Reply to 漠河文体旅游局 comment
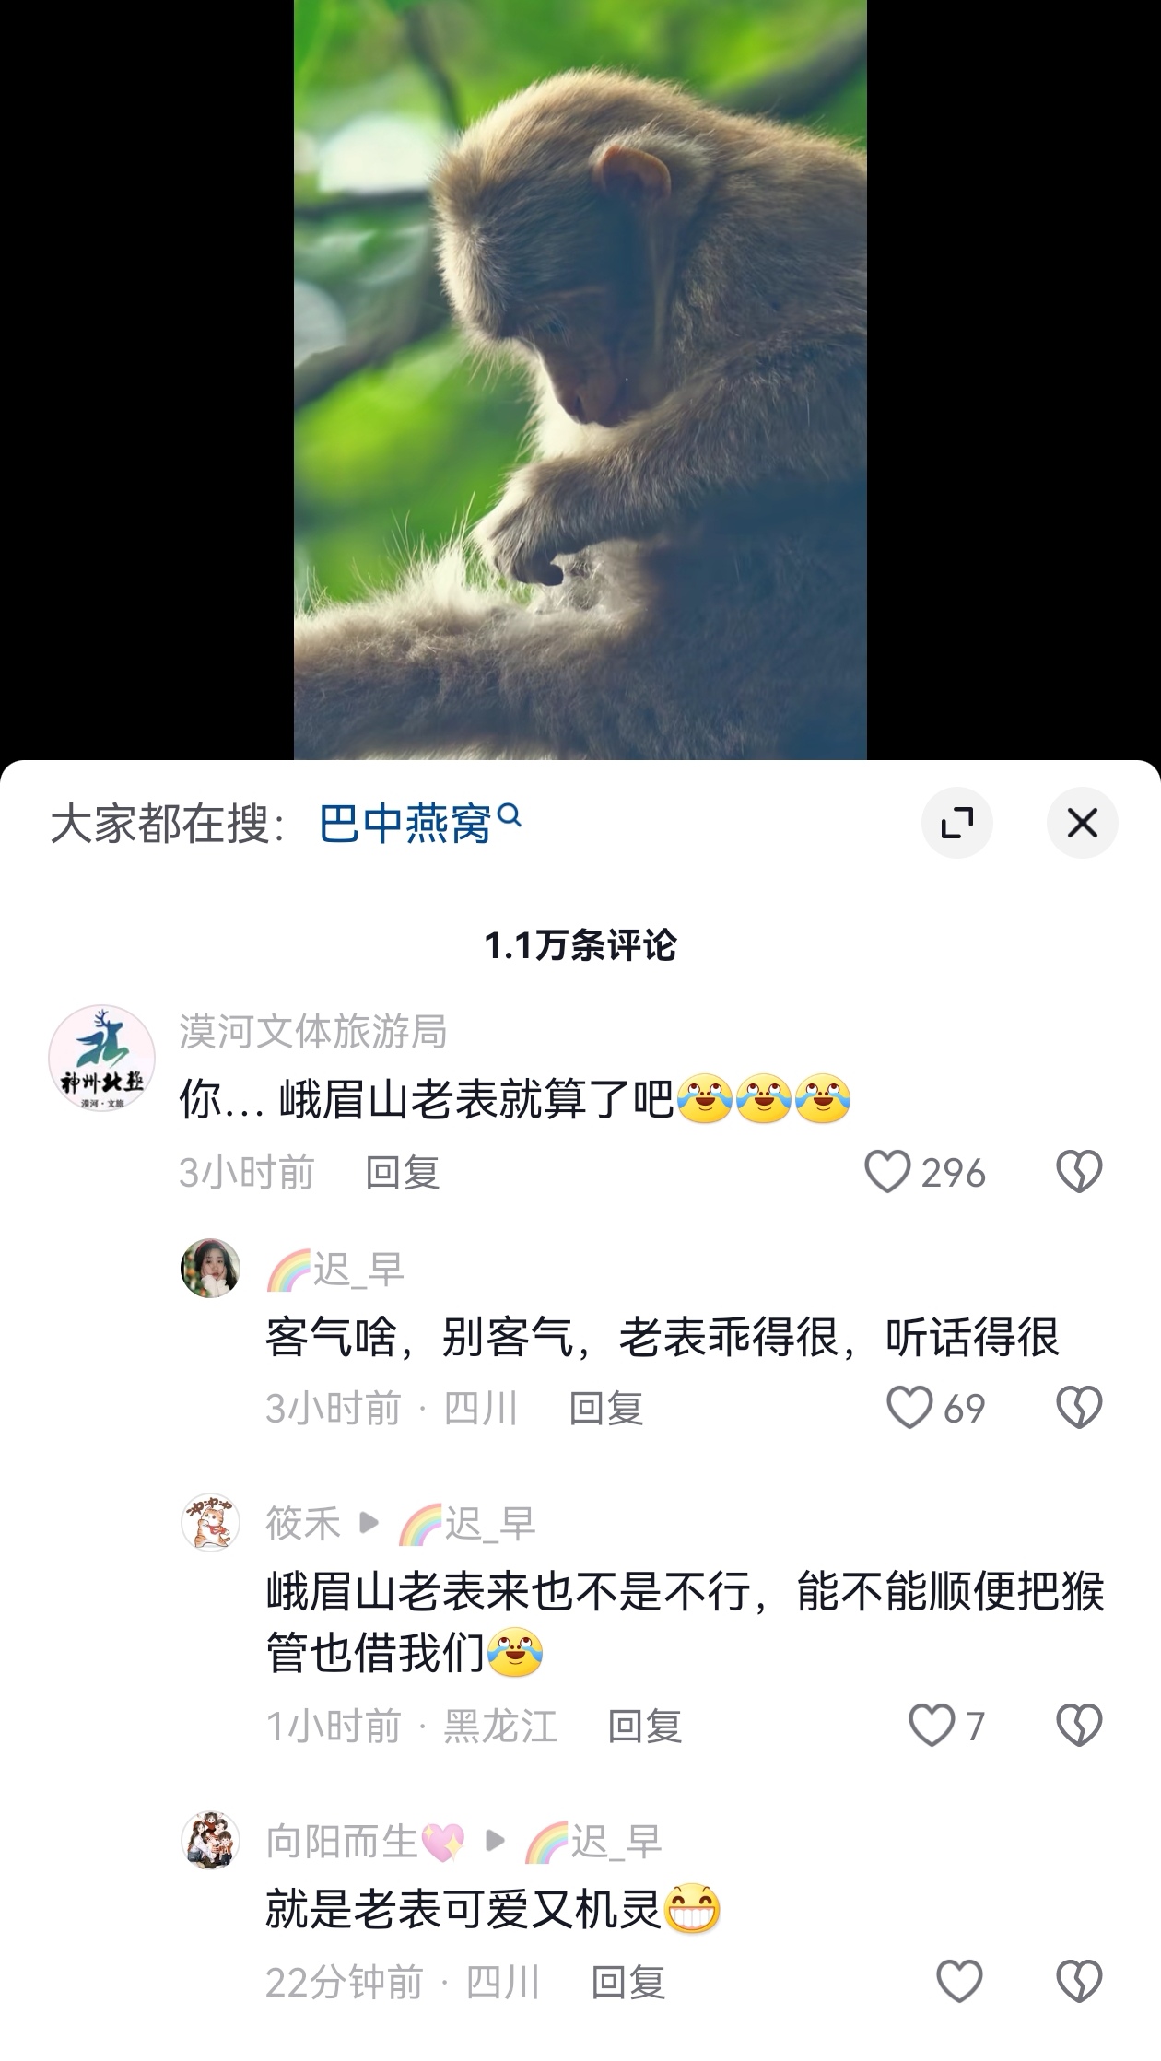 coord(403,1173)
